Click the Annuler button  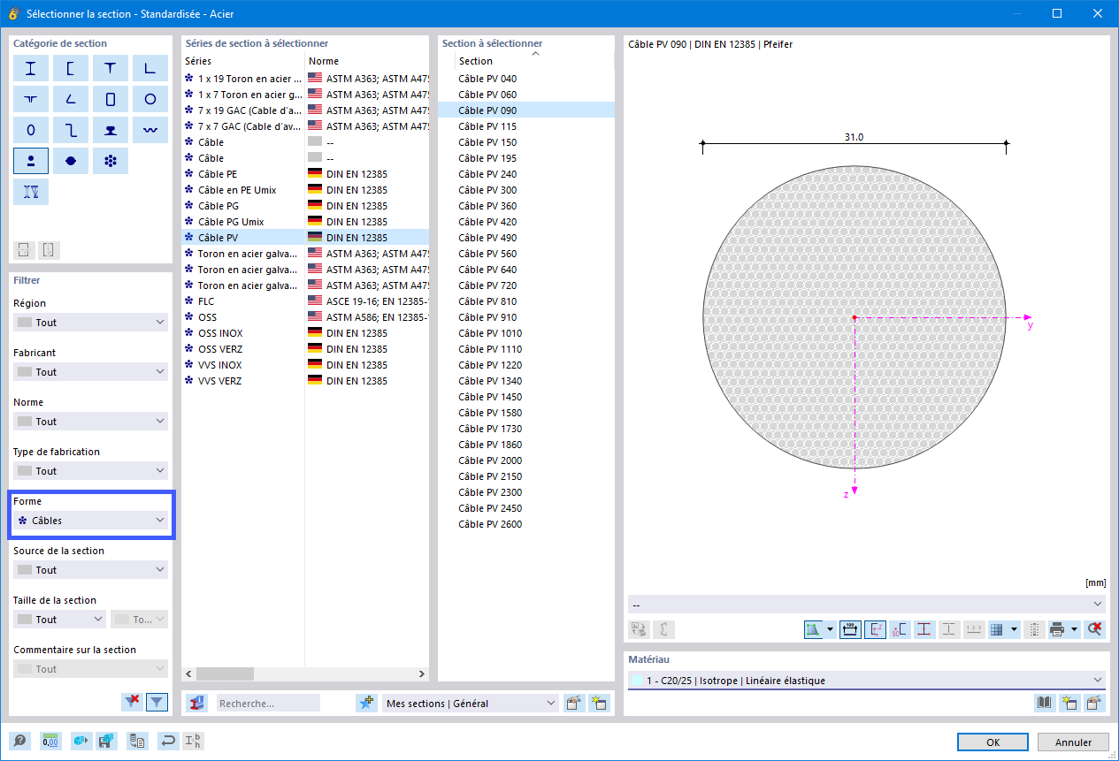(x=1073, y=742)
